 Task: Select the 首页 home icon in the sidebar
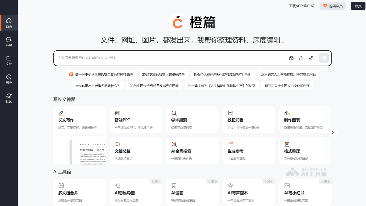click(9, 23)
